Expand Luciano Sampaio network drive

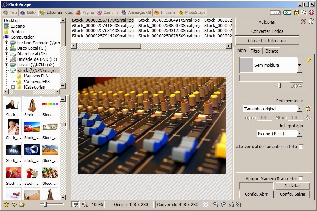click(x=6, y=43)
